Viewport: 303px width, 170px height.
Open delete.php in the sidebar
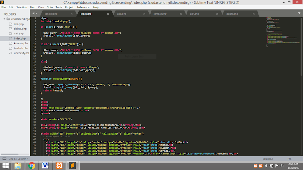[x=20, y=29]
